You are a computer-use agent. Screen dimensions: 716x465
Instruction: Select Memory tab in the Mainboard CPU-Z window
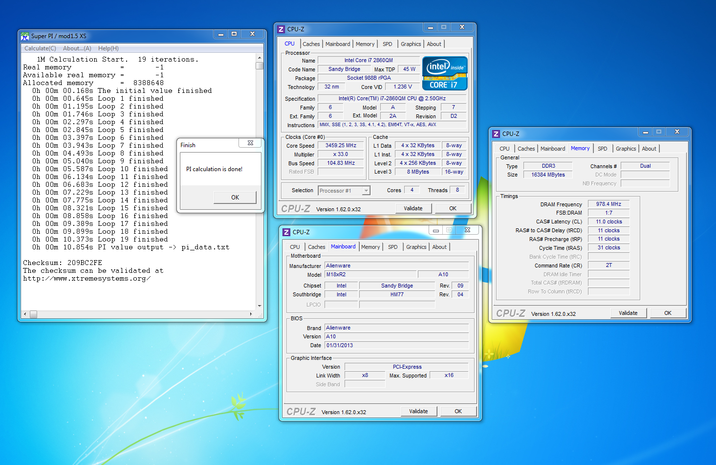click(370, 247)
